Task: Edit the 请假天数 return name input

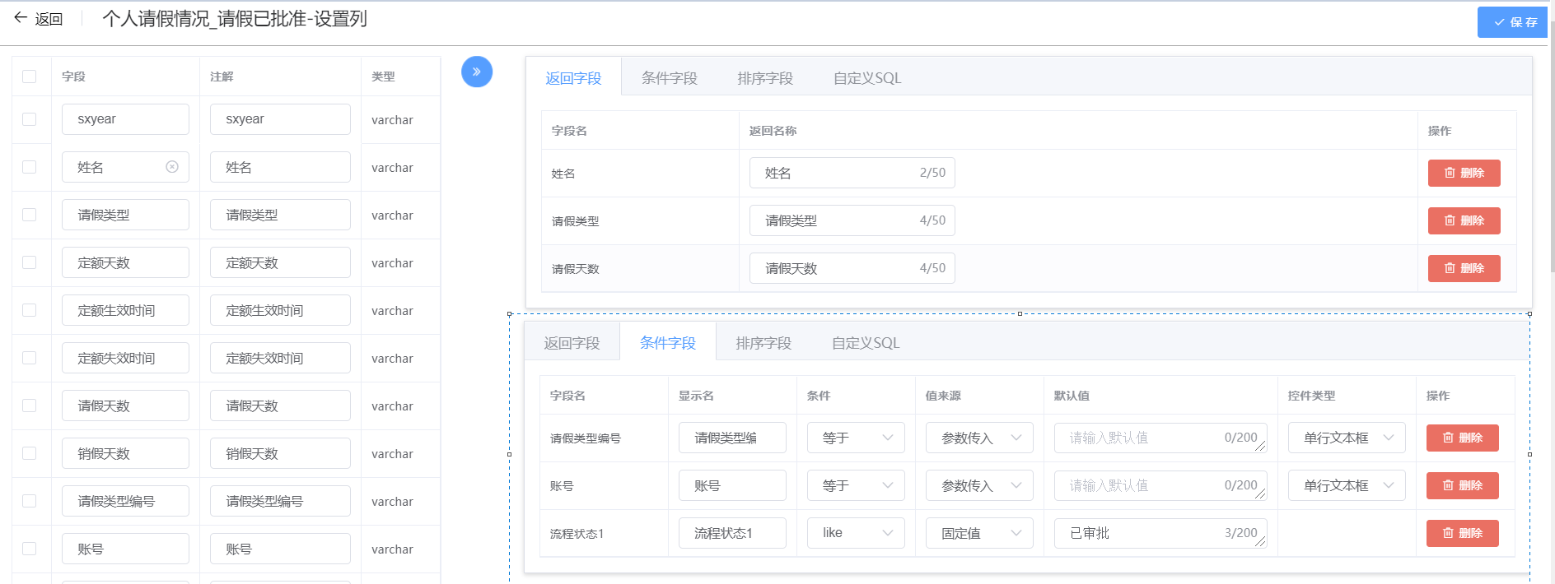Action: [836, 269]
